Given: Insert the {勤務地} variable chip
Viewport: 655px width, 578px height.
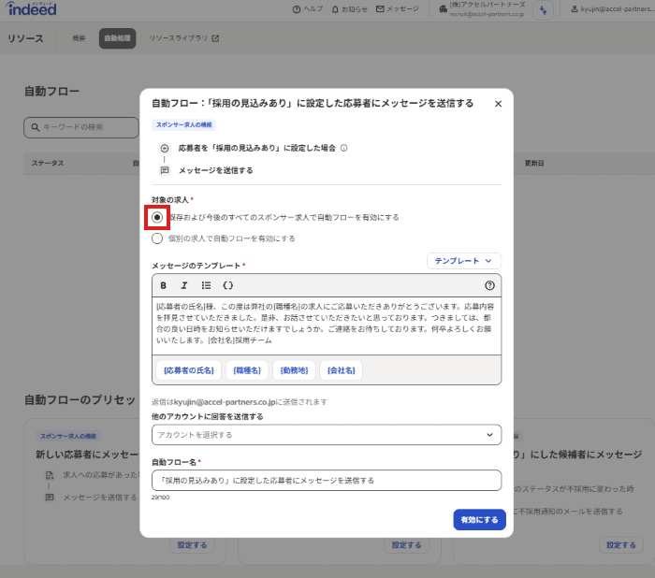Looking at the screenshot, I should click(x=294, y=370).
